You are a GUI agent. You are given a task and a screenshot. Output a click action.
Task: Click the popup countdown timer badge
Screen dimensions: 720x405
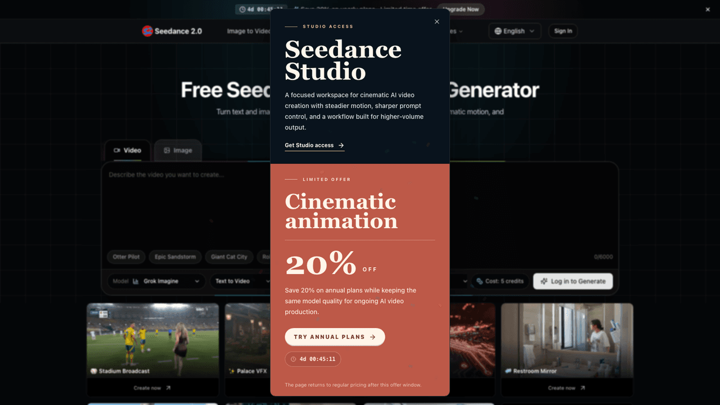pyautogui.click(x=313, y=359)
